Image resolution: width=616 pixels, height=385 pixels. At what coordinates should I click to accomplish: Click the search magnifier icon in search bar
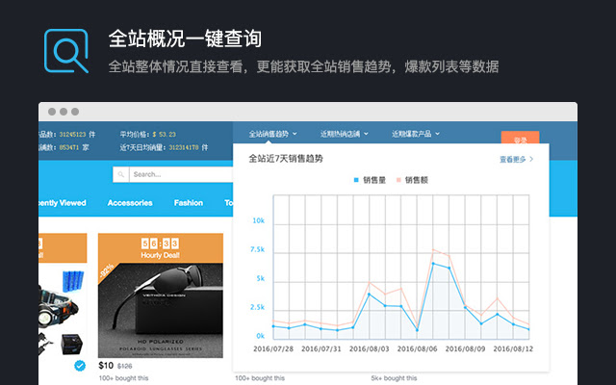122,174
